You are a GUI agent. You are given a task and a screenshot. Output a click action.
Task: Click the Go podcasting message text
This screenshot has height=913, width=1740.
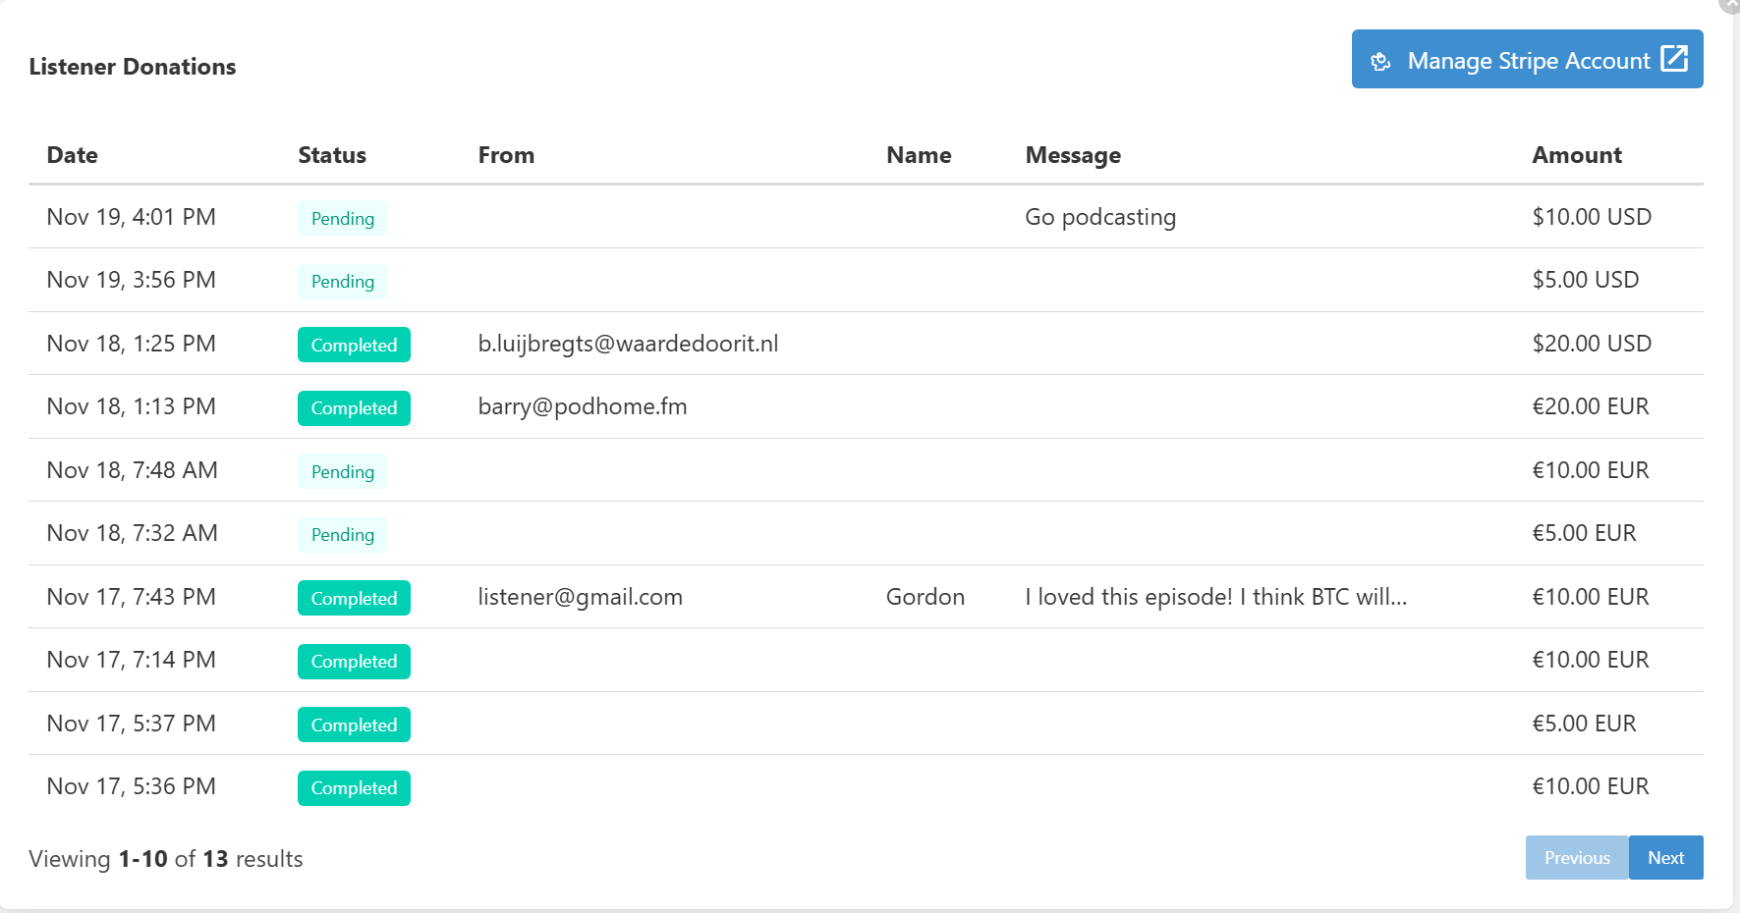pyautogui.click(x=1100, y=217)
